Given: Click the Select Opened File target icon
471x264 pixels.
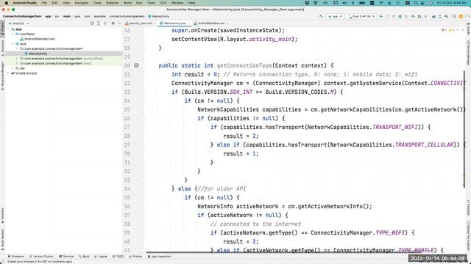Looking at the screenshot, I should [92, 23].
